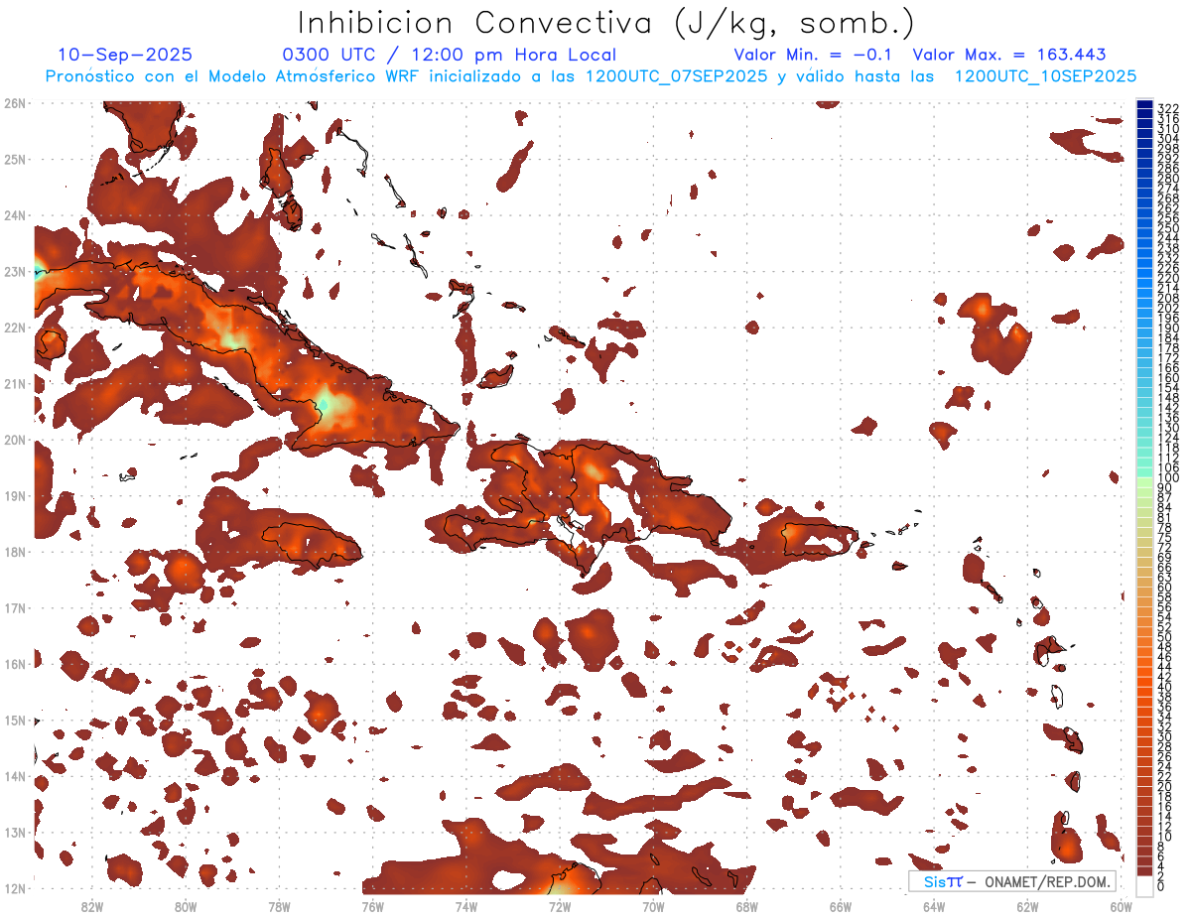
Task: Click the latitude label '18N'
Action: [x=15, y=551]
